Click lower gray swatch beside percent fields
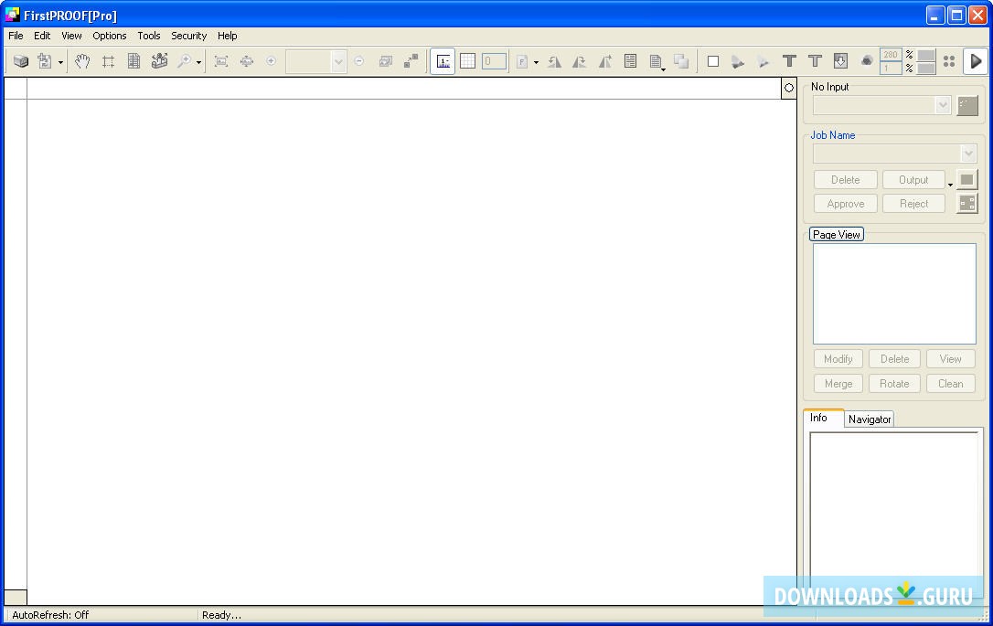Image resolution: width=993 pixels, height=626 pixels. pos(926,68)
